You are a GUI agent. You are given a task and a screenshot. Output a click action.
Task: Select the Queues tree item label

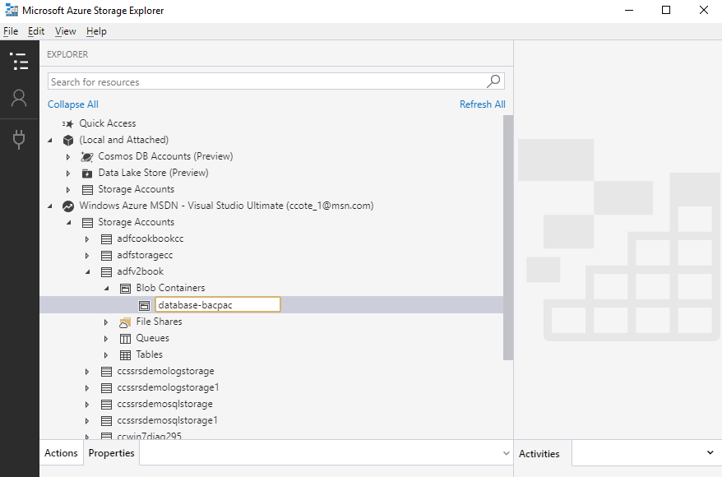tap(152, 338)
